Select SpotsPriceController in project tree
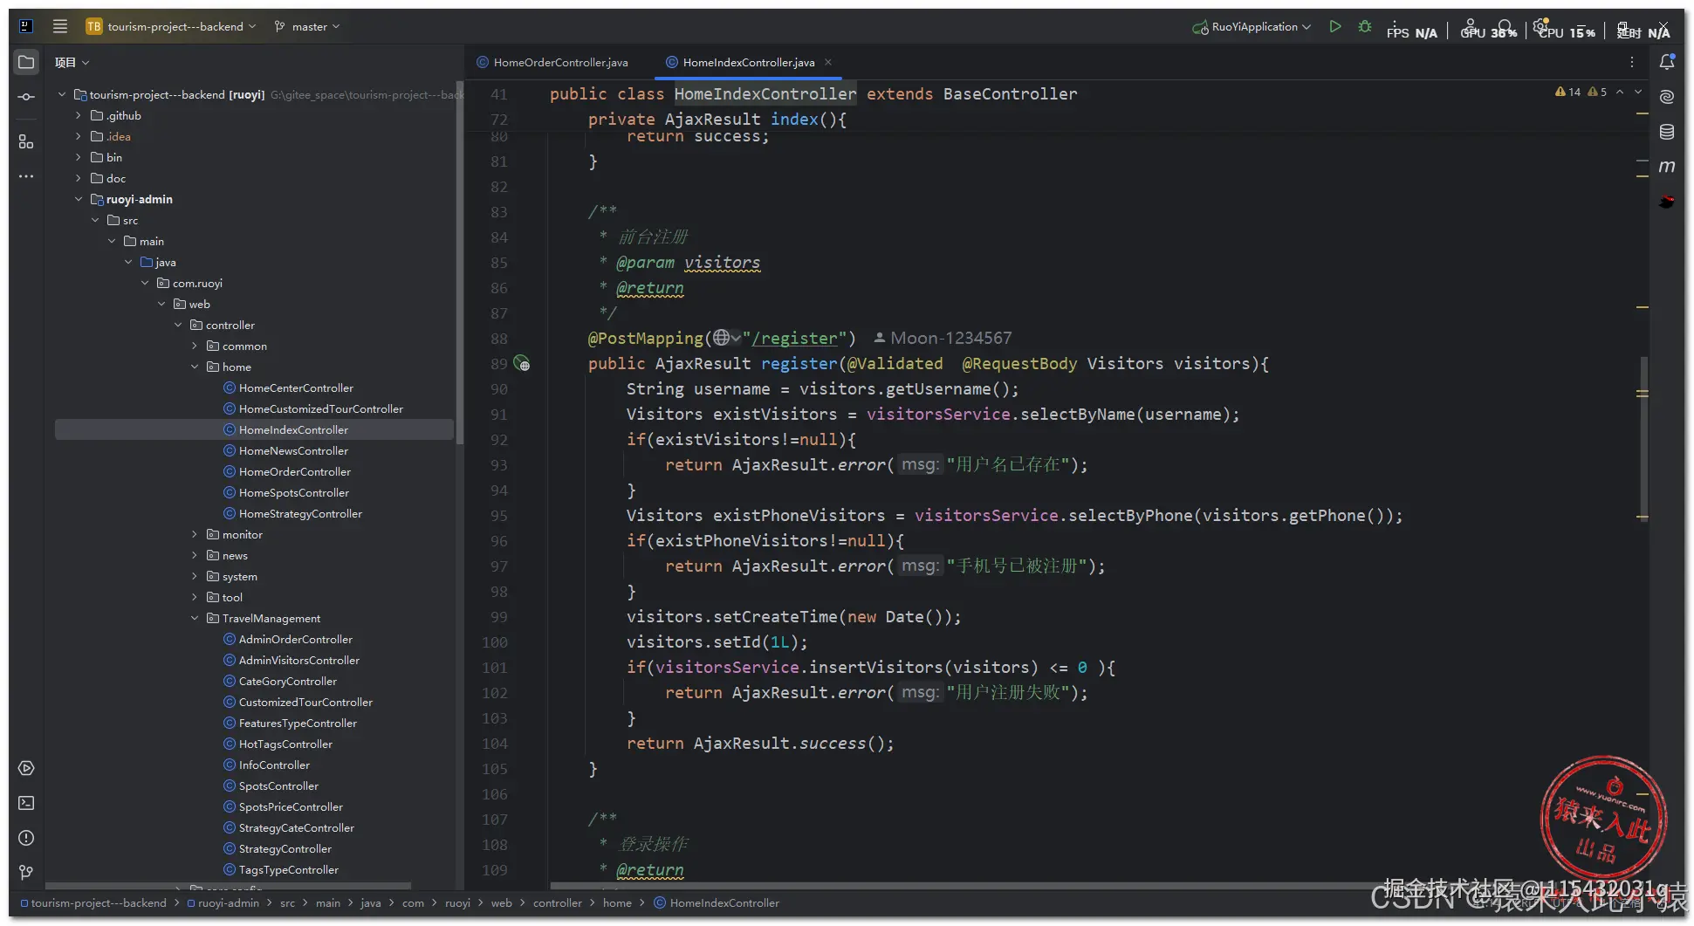Viewport: 1694px width, 926px height. pos(291,806)
